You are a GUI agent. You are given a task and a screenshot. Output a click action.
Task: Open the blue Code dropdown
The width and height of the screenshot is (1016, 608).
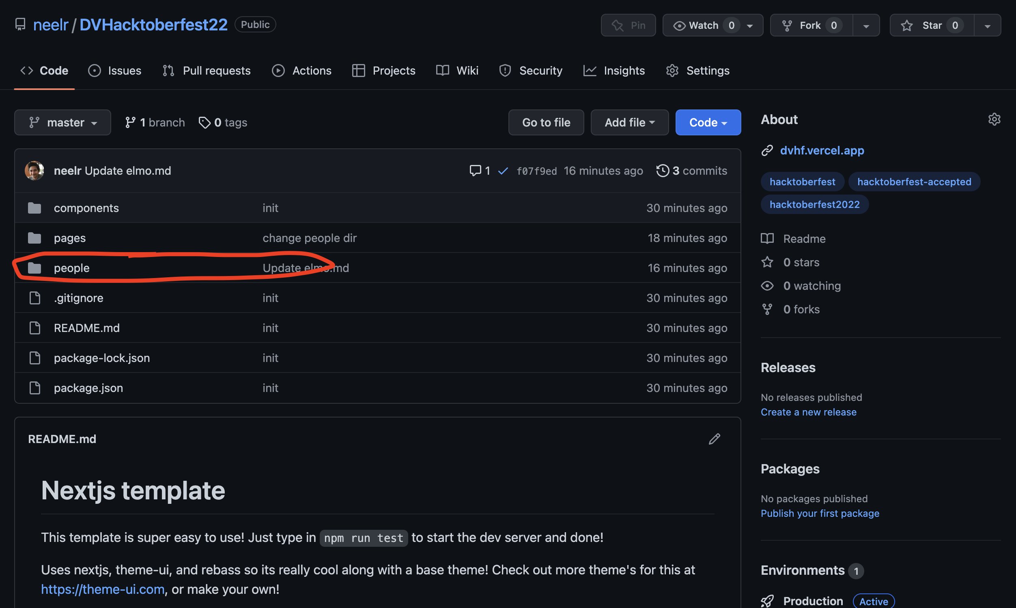(x=708, y=122)
